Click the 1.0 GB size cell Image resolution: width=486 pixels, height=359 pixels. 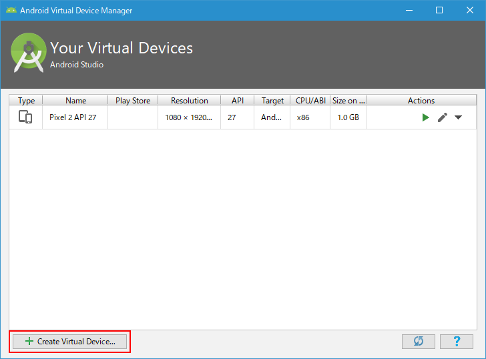click(348, 117)
